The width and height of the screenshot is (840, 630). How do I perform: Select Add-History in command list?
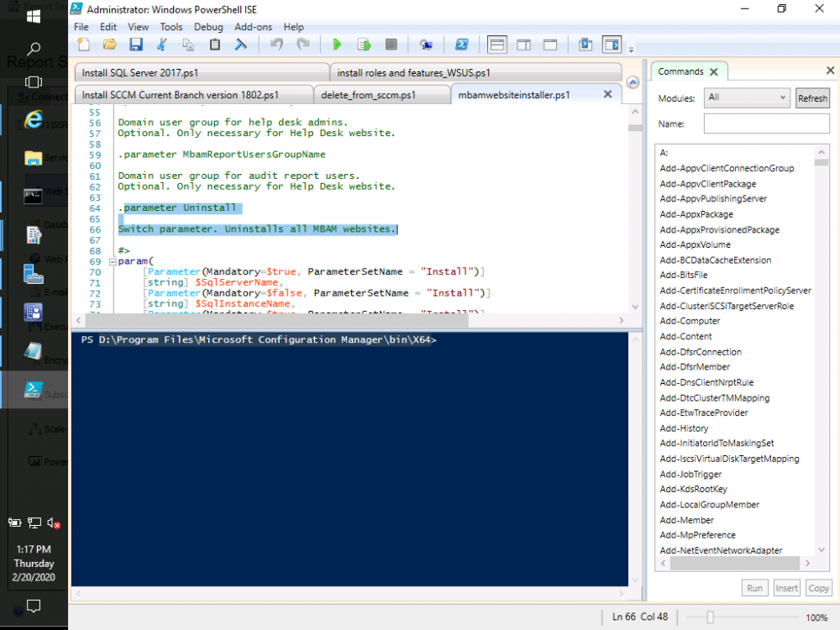684,428
